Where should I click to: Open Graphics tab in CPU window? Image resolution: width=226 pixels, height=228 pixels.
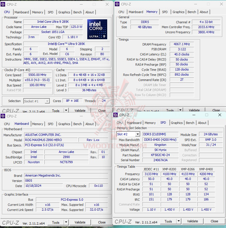[64, 12]
